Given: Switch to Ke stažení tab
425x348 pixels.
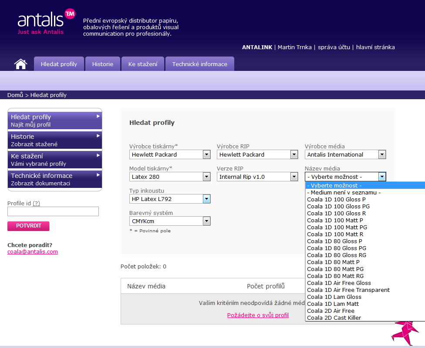Looking at the screenshot, I should point(142,64).
